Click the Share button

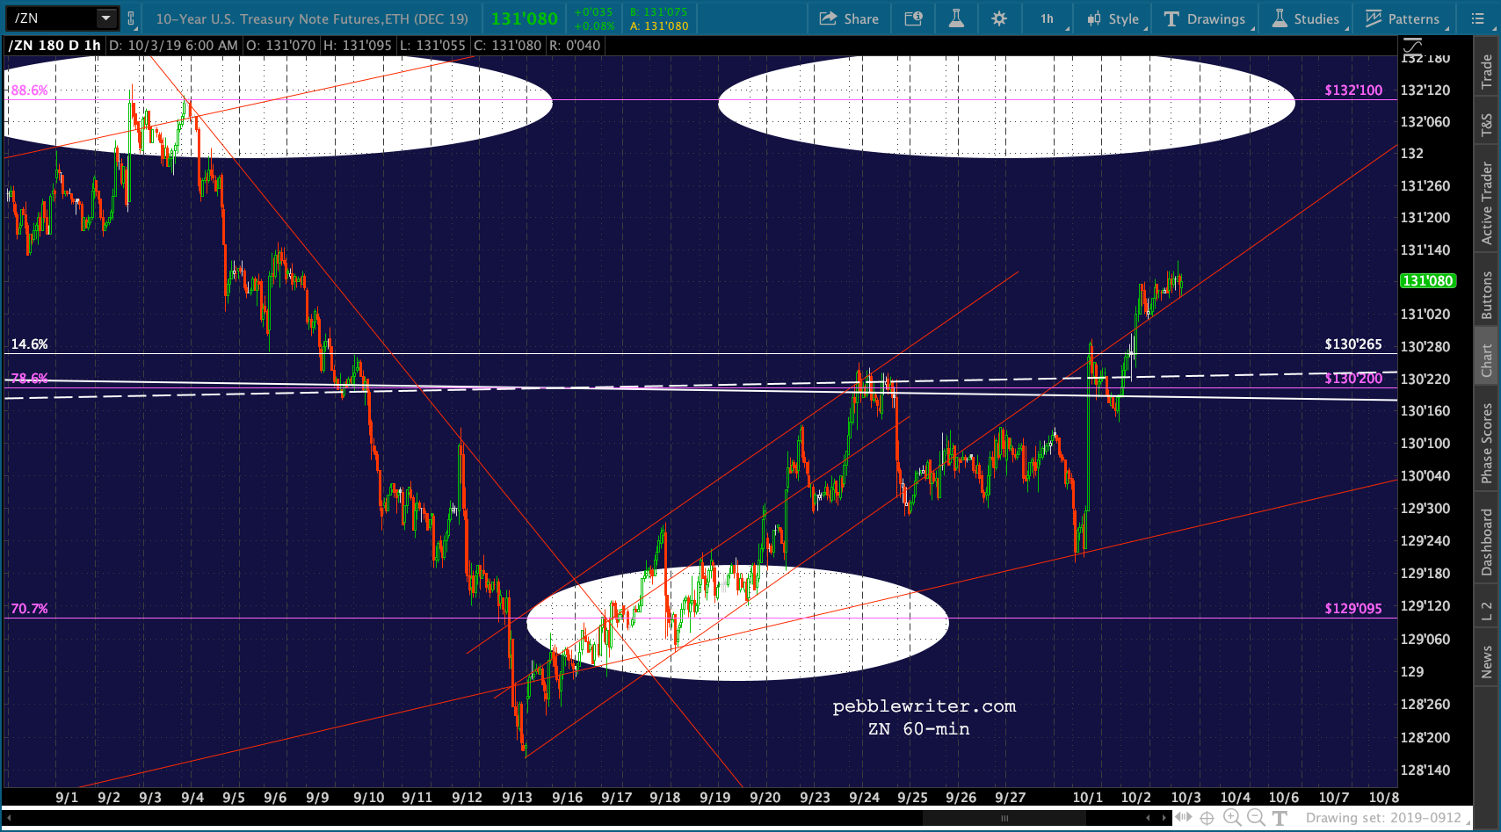coord(849,18)
